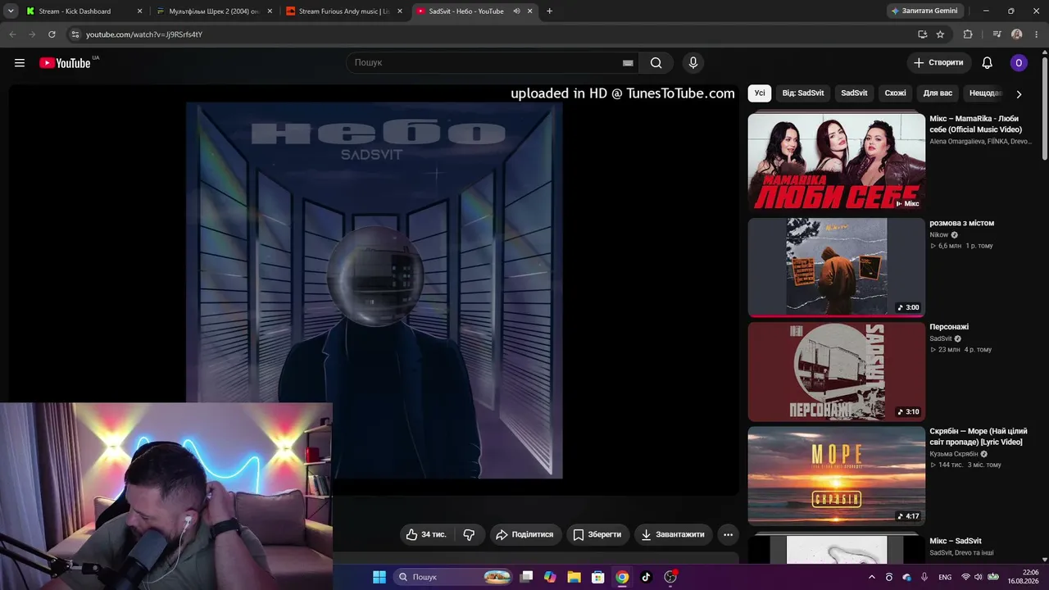Select the Схожі filter chip
The image size is (1049, 590).
pos(895,93)
